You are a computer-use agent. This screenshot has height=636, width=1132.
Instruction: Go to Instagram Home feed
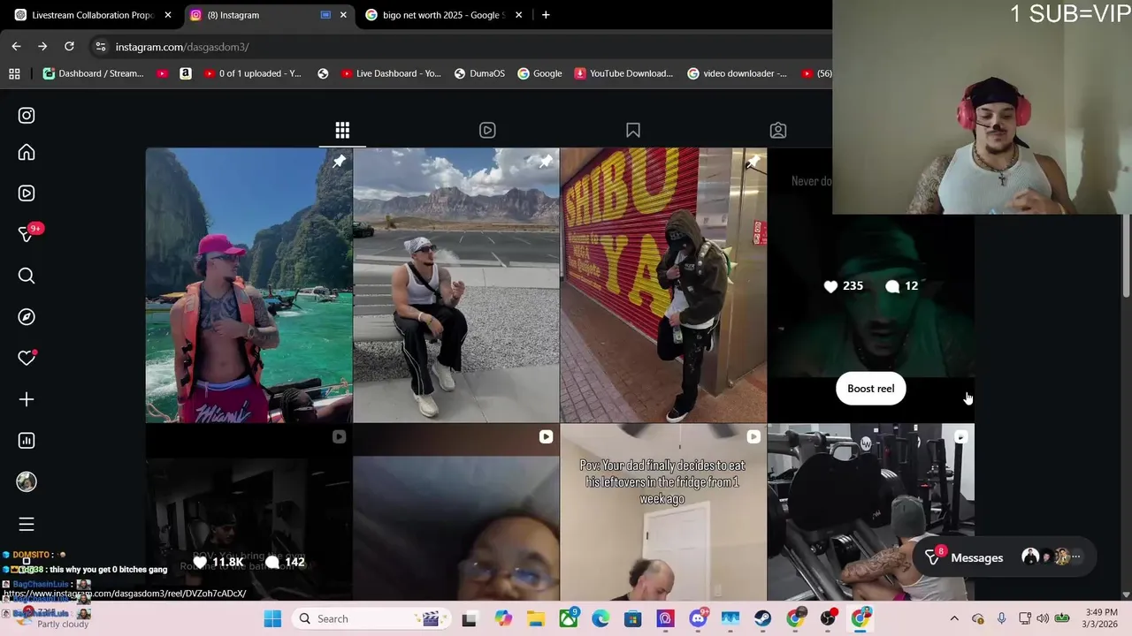[27, 153]
